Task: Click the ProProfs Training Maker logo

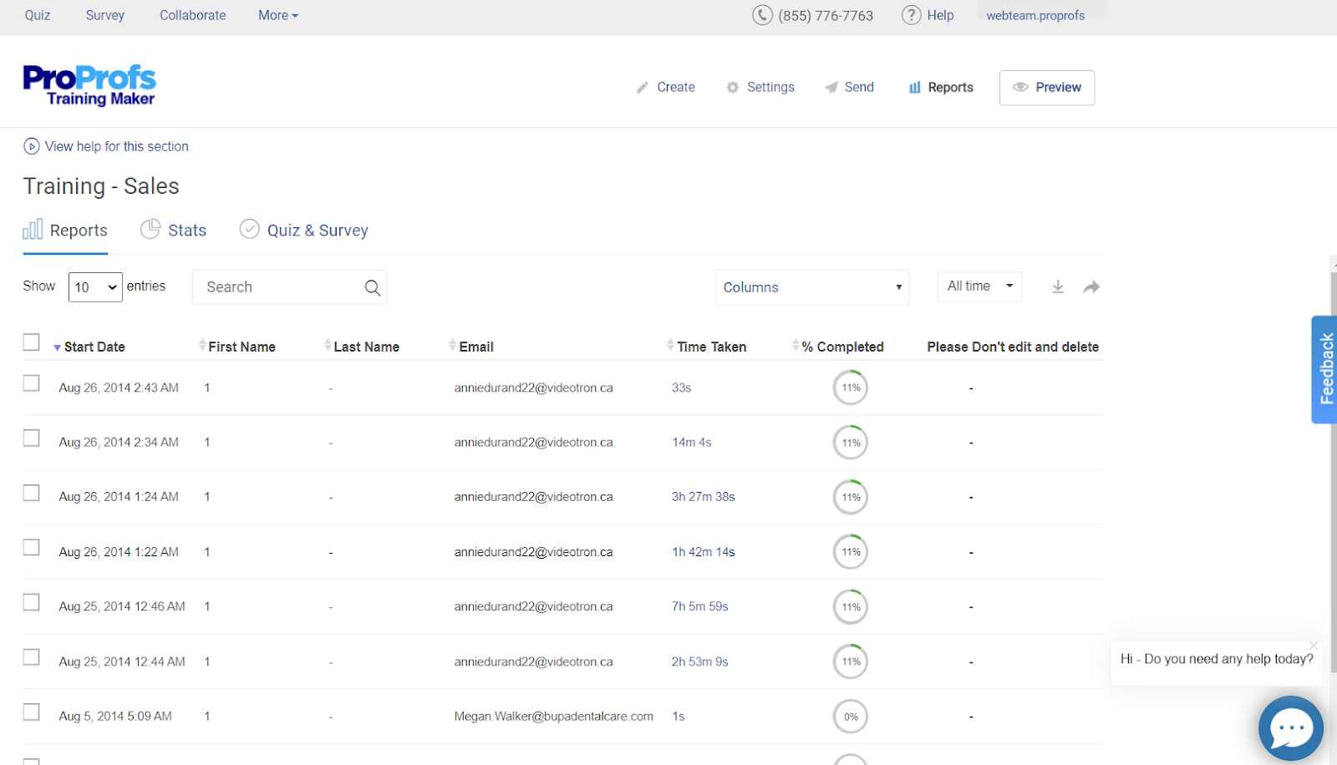Action: point(89,86)
